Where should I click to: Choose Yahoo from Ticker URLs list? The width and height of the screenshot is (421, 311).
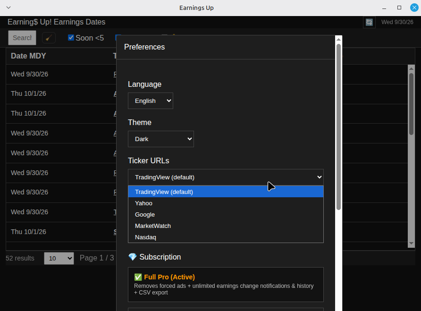[x=226, y=203]
